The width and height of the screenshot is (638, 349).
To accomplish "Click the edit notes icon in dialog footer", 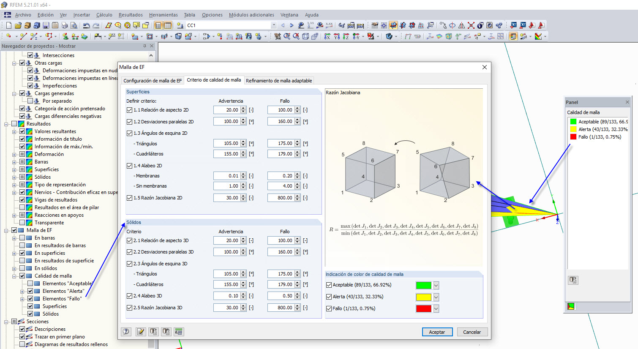I will point(141,332).
